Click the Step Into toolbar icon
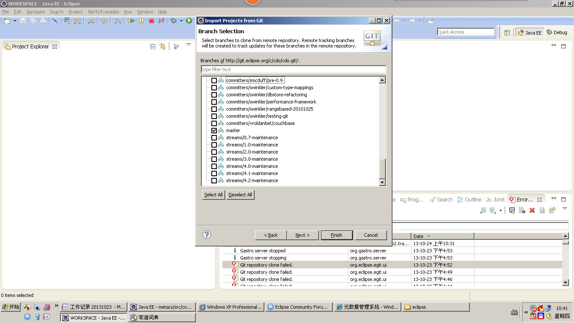The width and height of the screenshot is (574, 323). click(118, 21)
